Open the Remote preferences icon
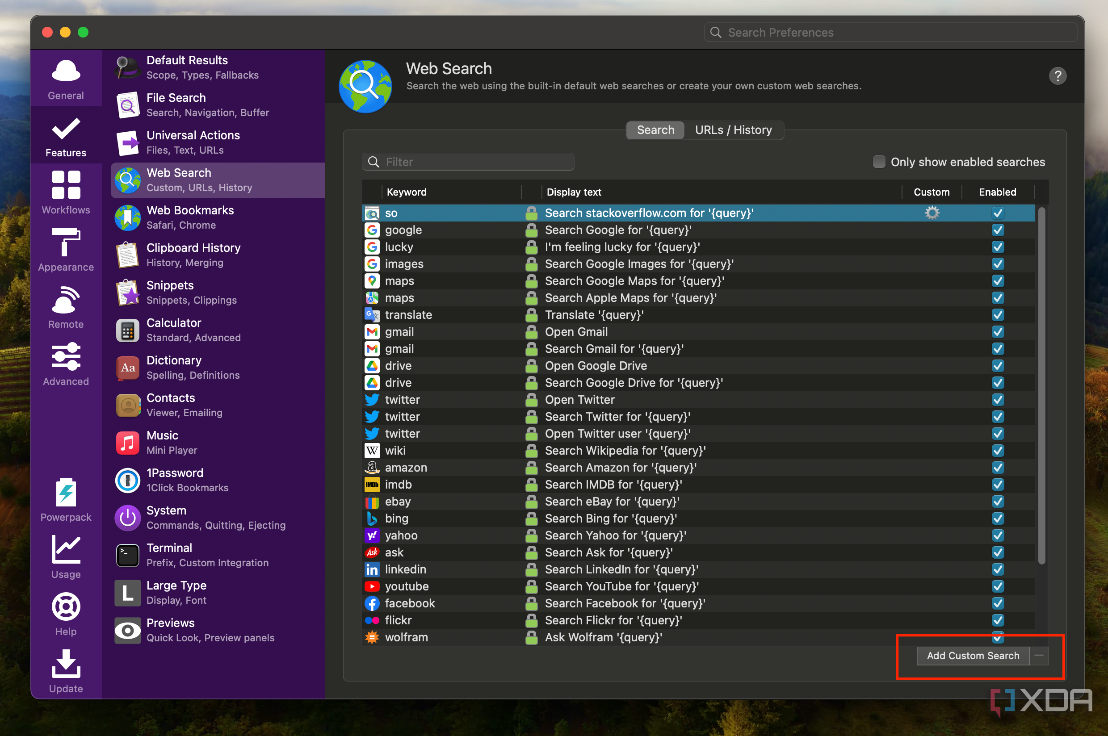Image resolution: width=1108 pixels, height=736 pixels. point(66,307)
